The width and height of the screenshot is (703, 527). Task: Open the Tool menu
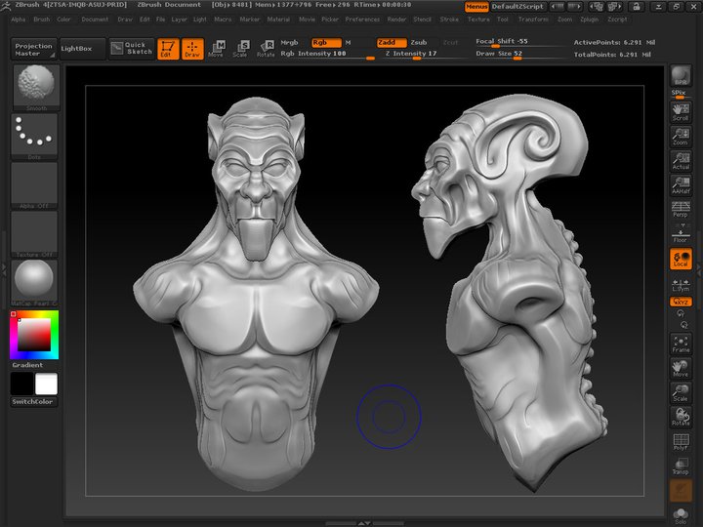(503, 20)
